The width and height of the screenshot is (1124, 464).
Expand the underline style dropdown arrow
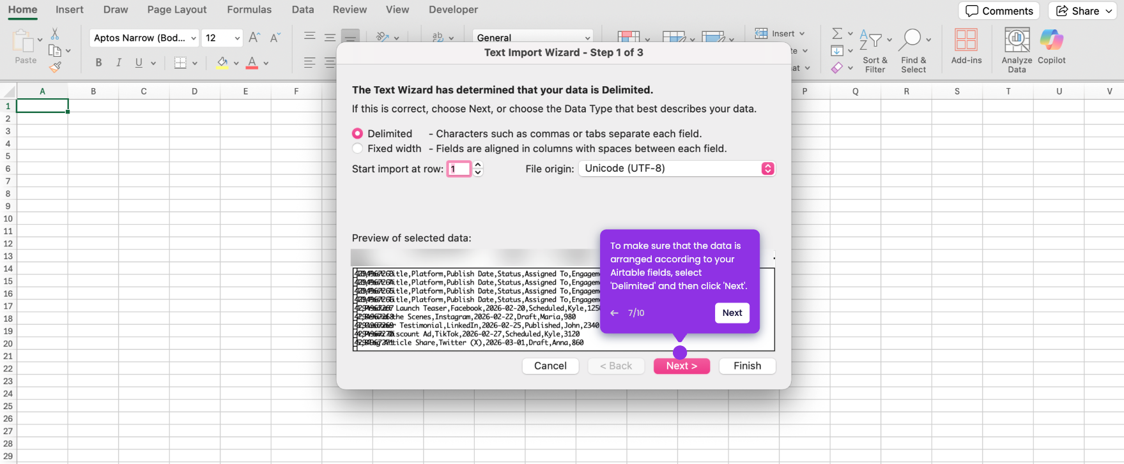[x=153, y=63]
